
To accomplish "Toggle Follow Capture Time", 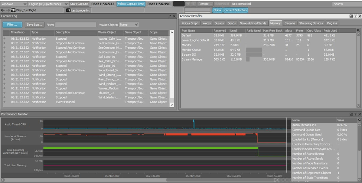I will click(130, 4).
